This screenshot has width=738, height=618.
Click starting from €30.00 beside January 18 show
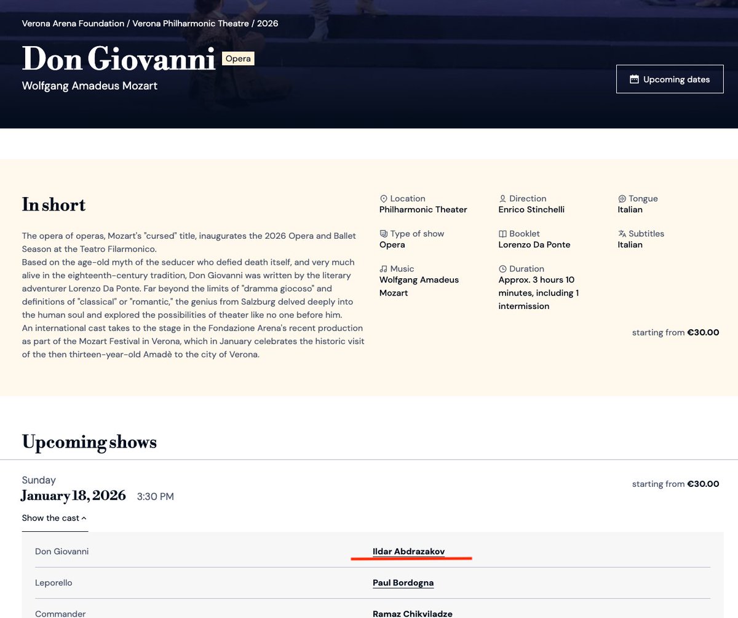(x=675, y=484)
